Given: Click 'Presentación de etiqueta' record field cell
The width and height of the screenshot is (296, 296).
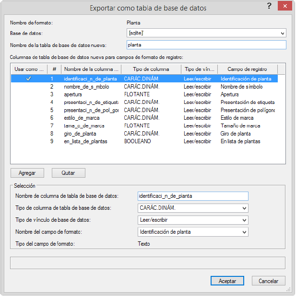Looking at the screenshot, I should pos(248,102).
